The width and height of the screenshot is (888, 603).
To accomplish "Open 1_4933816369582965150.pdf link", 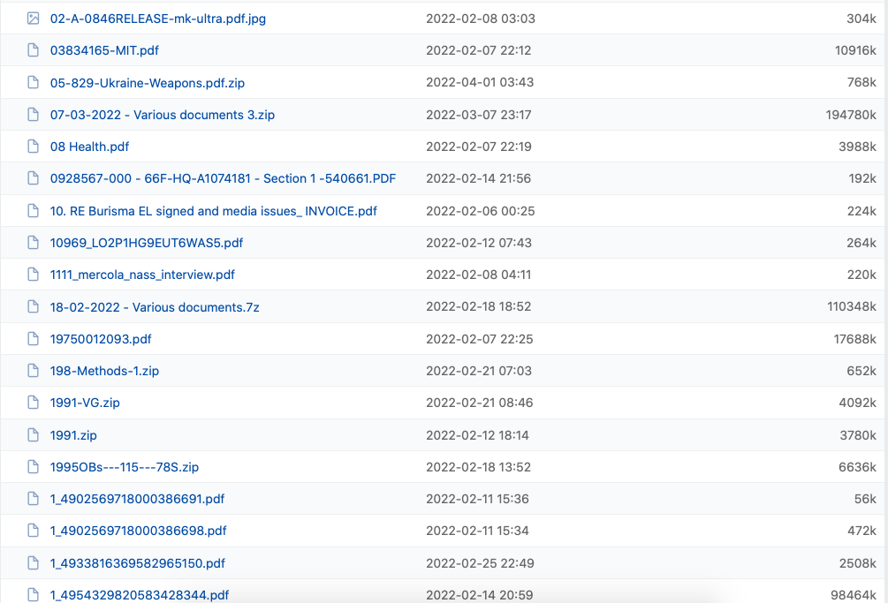I will tap(138, 563).
